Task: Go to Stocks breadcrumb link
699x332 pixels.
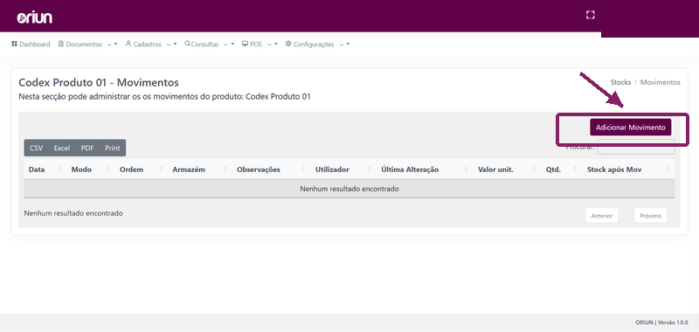Action: click(x=620, y=82)
